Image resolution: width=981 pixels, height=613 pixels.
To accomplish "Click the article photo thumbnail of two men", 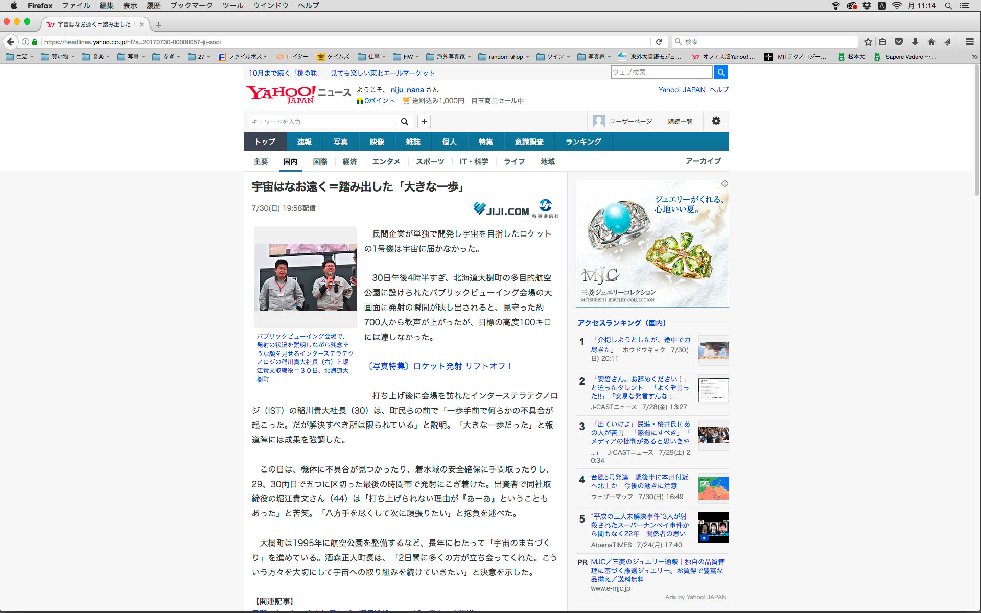I will point(305,277).
